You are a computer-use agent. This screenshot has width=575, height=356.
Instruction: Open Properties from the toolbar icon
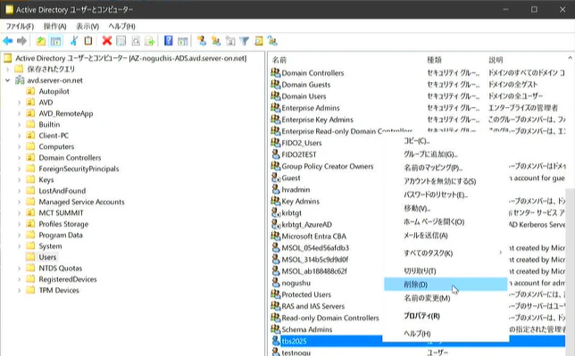coord(121,41)
